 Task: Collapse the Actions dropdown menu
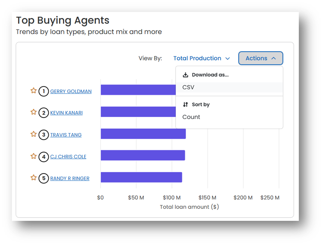tap(260, 58)
